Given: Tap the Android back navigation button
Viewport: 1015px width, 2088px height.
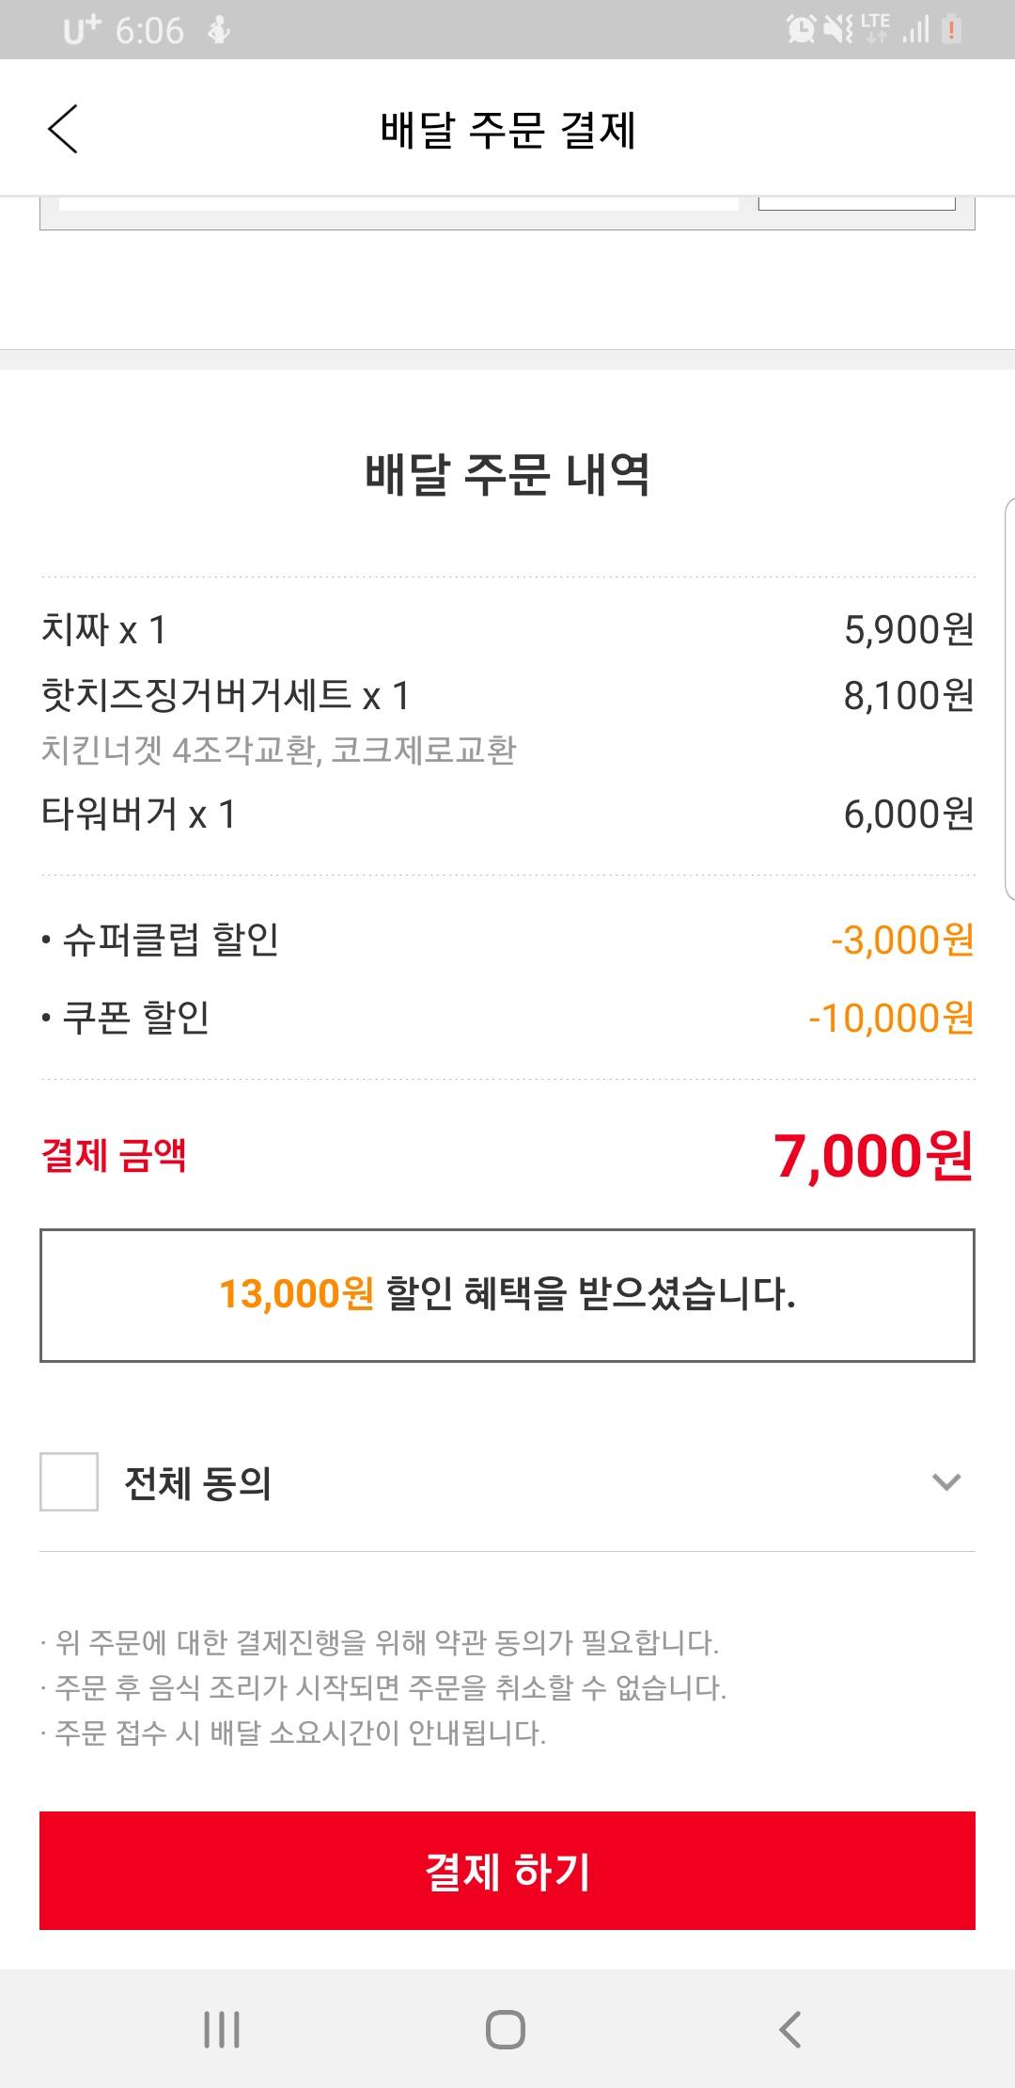Looking at the screenshot, I should [x=790, y=2029].
